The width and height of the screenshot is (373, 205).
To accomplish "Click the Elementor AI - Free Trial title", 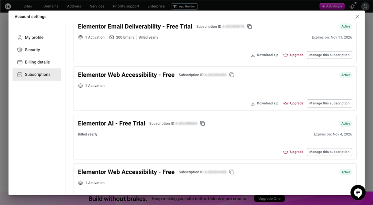I will (x=112, y=123).
